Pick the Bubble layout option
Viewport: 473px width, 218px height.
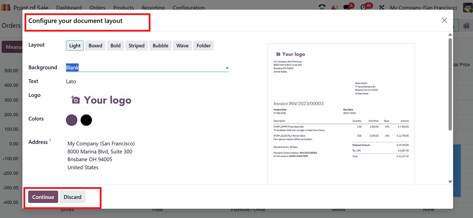tap(160, 46)
